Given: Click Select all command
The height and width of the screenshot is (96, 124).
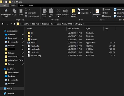Looking at the screenshot, I should (x=119, y=9).
